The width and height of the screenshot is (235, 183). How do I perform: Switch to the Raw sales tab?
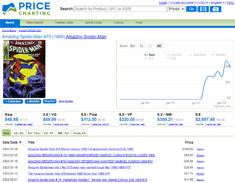[x=6, y=133]
